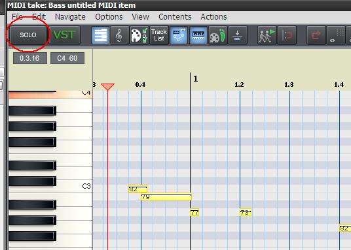Open the Actions menu

pyautogui.click(x=213, y=17)
